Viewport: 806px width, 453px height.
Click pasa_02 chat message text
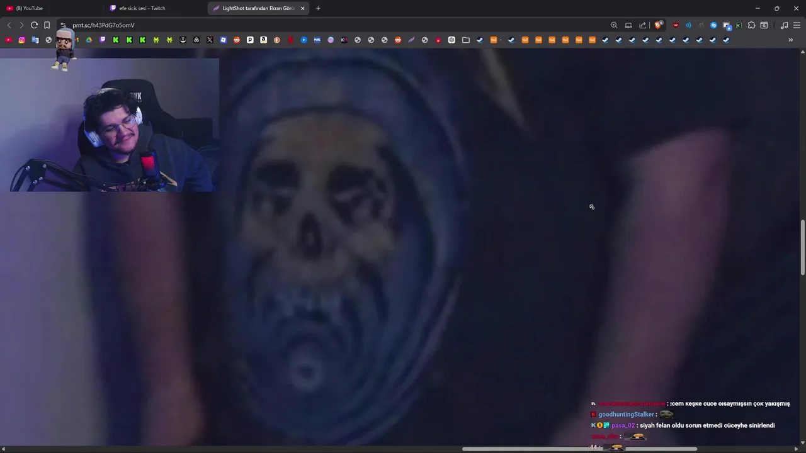(x=707, y=425)
